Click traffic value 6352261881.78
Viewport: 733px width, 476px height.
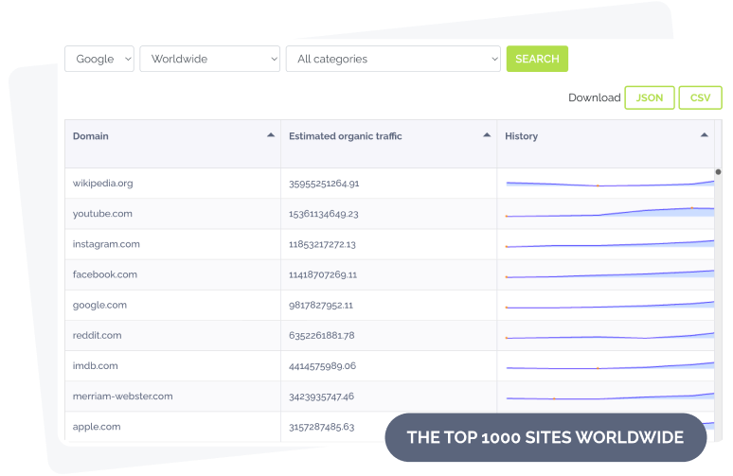click(322, 335)
